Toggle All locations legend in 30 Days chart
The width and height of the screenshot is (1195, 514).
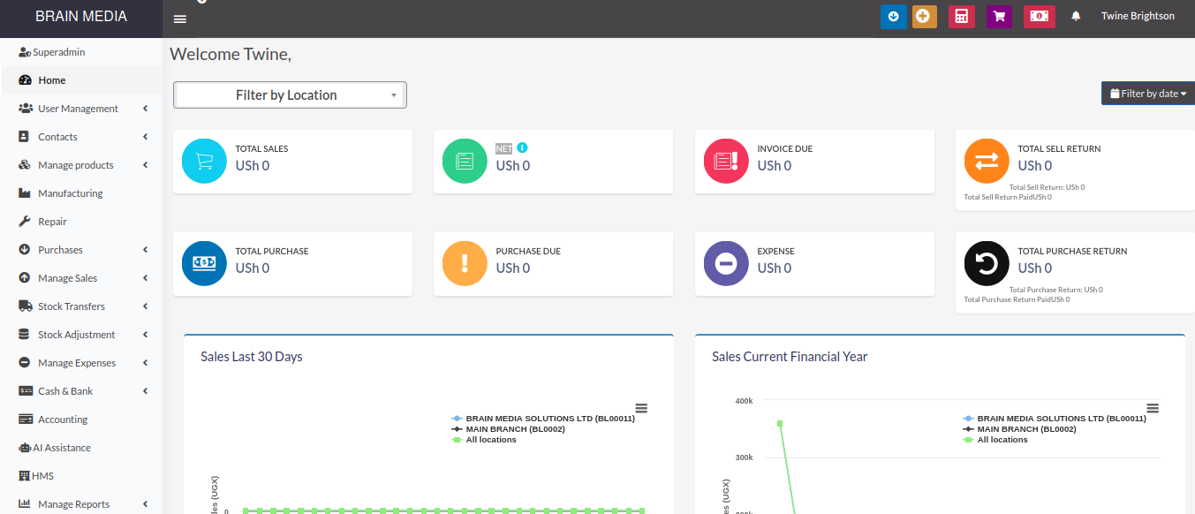click(x=483, y=440)
